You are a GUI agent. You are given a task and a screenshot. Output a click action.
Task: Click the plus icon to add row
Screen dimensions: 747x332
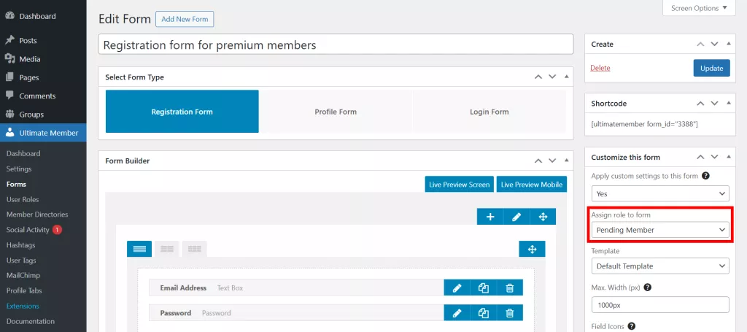[490, 217]
